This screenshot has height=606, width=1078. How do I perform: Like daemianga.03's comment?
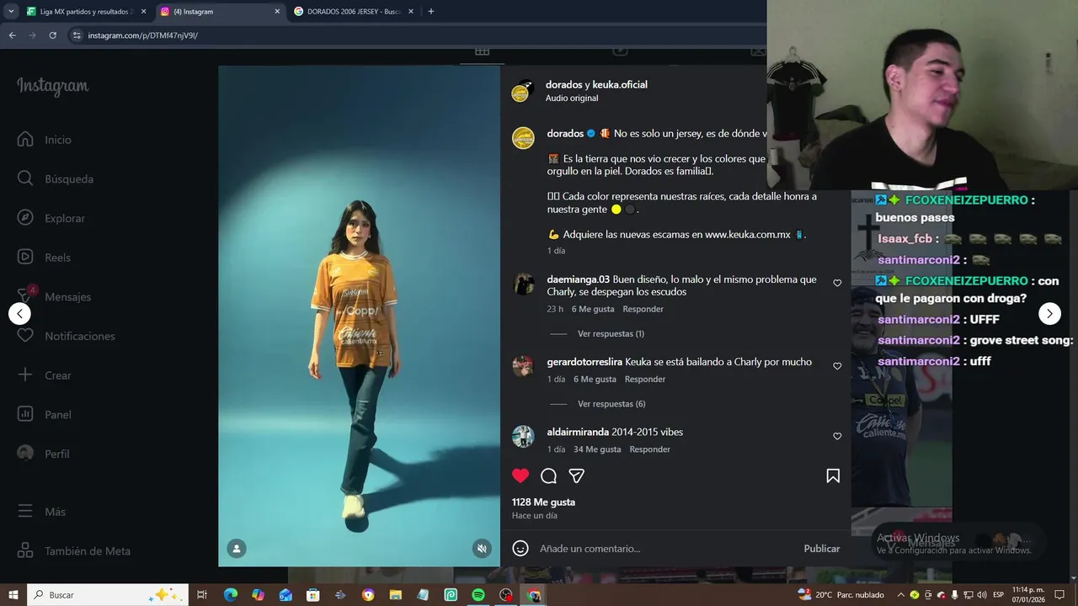pyautogui.click(x=837, y=283)
